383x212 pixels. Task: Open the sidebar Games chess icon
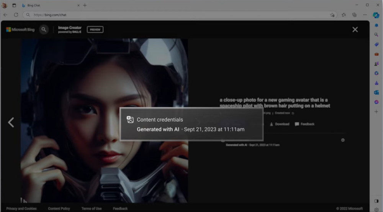click(x=376, y=64)
